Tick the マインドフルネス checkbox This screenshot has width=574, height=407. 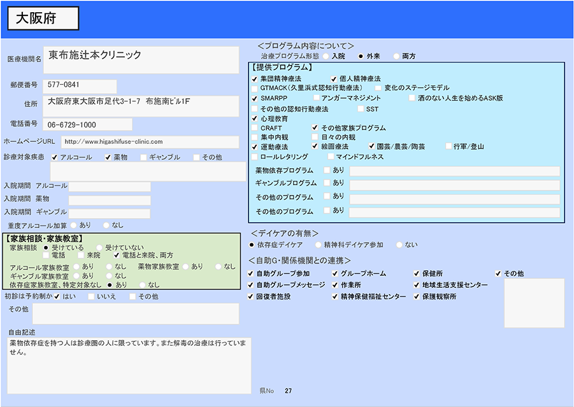coord(331,157)
